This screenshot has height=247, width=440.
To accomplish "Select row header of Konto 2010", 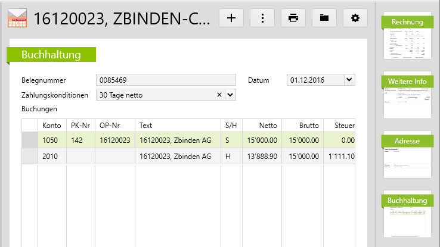I will [x=30, y=156].
